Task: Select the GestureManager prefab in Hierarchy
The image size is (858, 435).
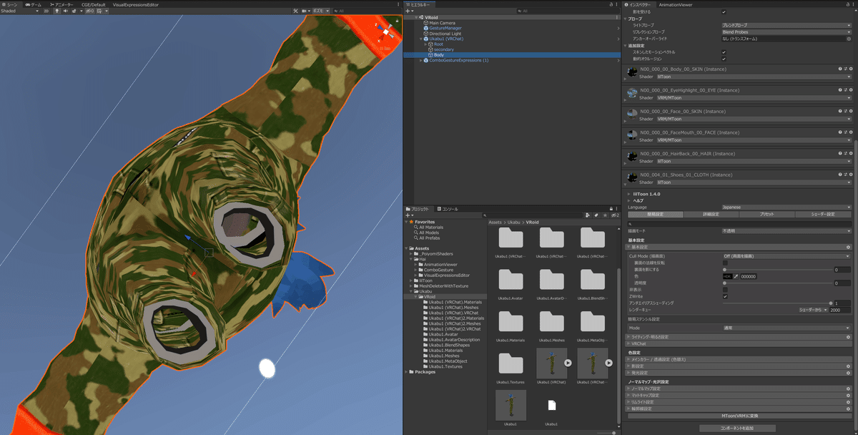Action: point(445,28)
